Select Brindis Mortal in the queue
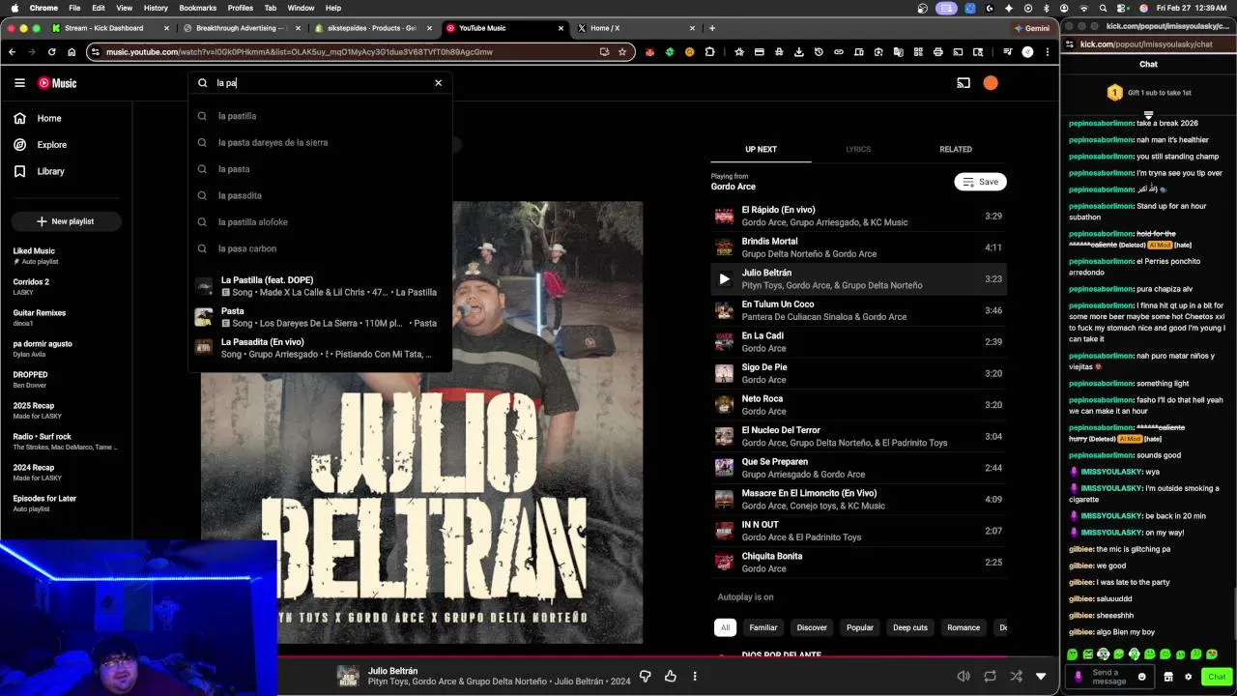1237x696 pixels. pos(858,247)
